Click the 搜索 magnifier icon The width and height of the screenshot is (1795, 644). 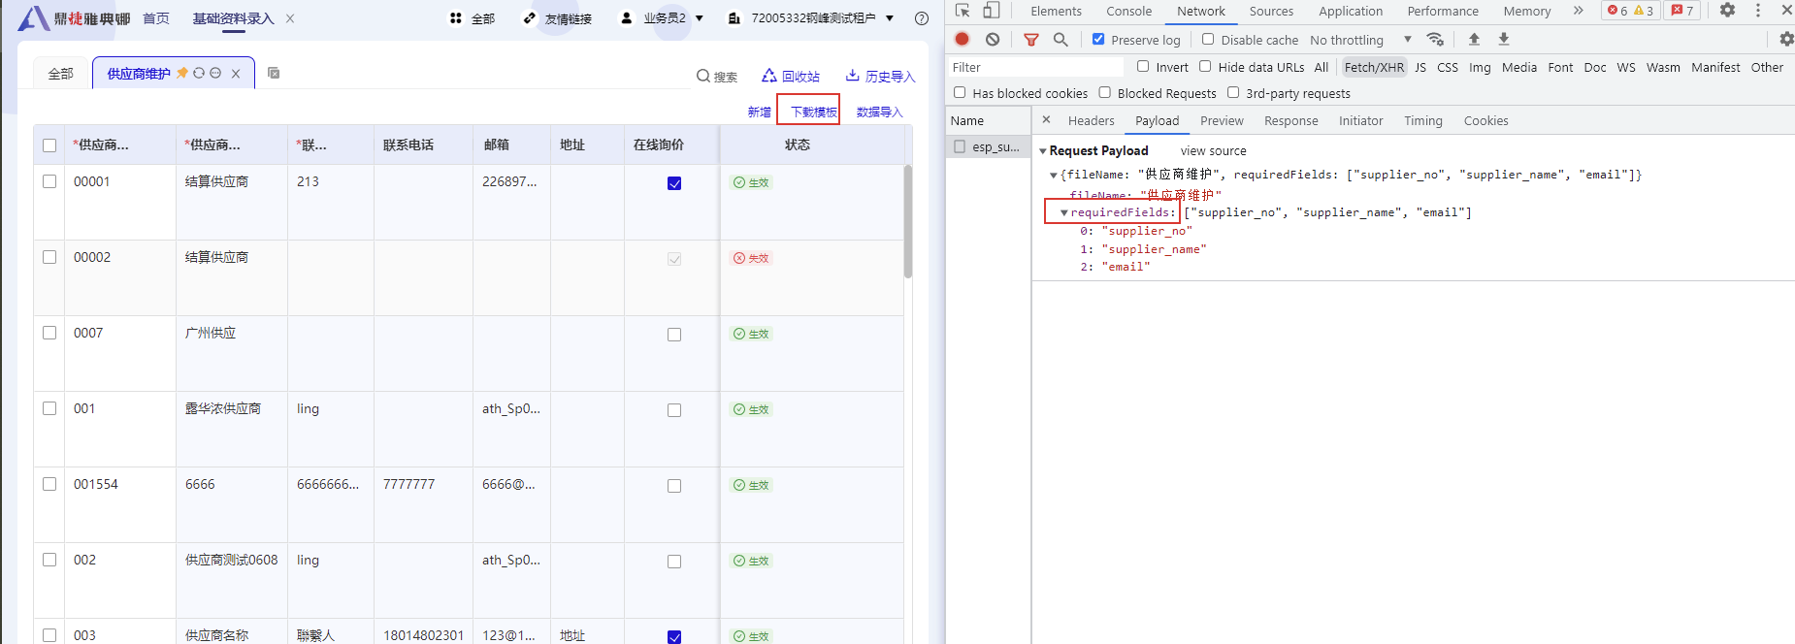(703, 76)
